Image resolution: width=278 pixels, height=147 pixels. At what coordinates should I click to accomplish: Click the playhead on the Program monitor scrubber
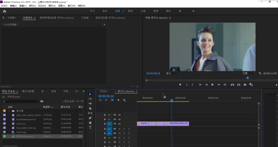pyautogui.click(x=248, y=78)
